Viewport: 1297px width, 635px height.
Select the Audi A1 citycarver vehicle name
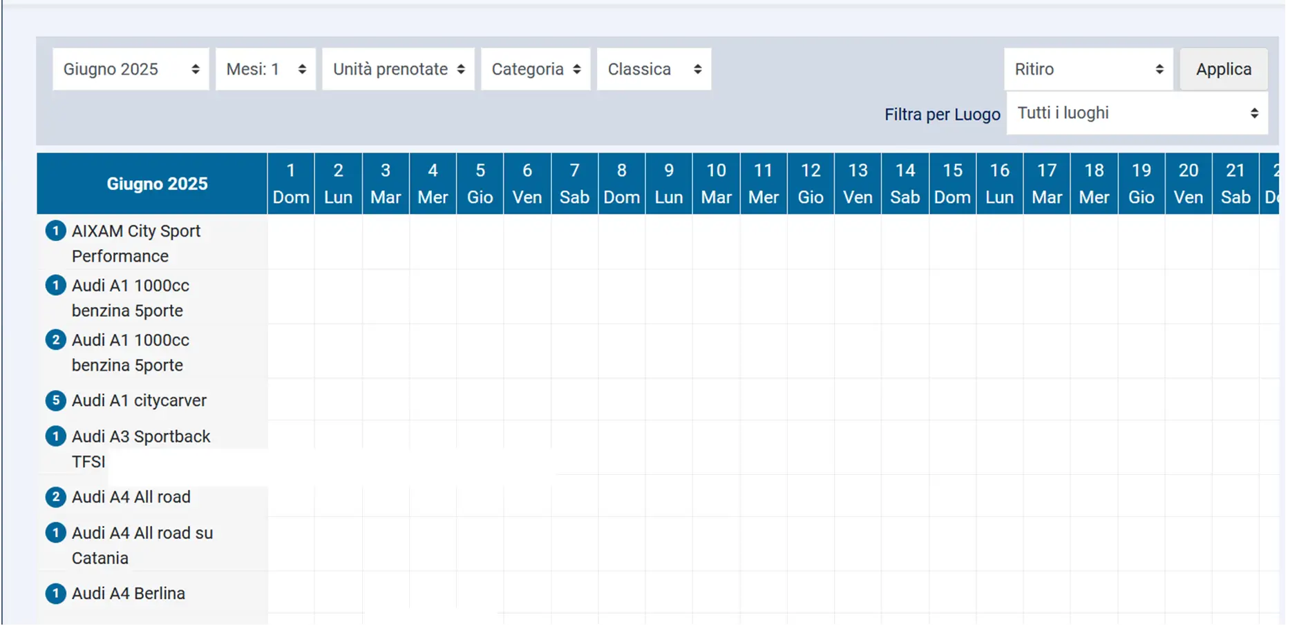coord(139,400)
